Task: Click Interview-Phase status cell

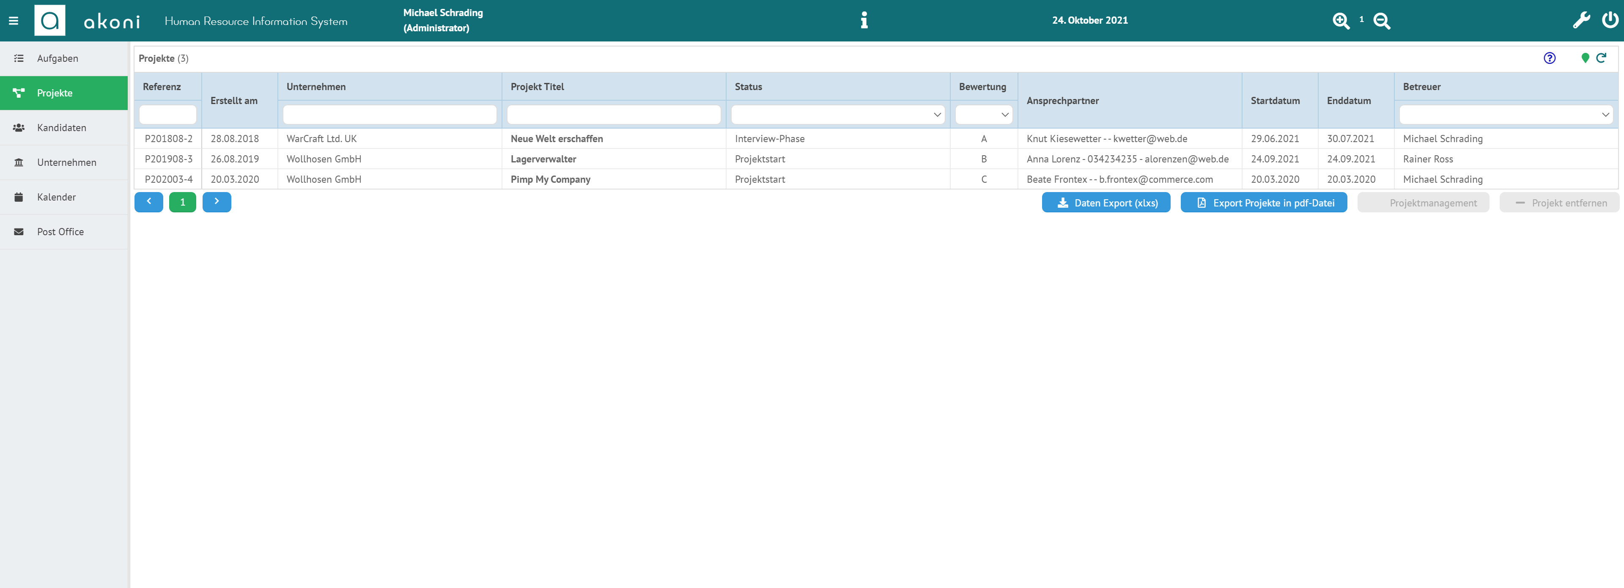Action: (x=838, y=139)
